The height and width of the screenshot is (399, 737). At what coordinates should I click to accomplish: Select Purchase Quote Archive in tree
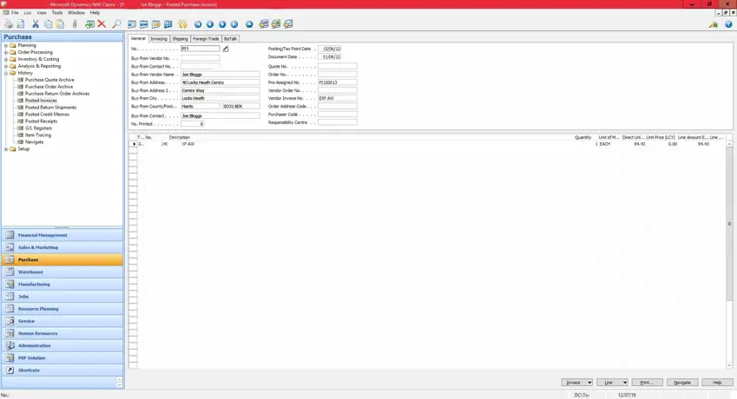(49, 80)
